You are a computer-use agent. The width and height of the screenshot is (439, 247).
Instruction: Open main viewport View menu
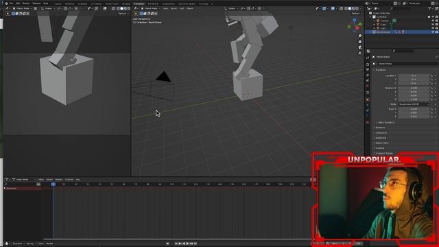click(165, 8)
